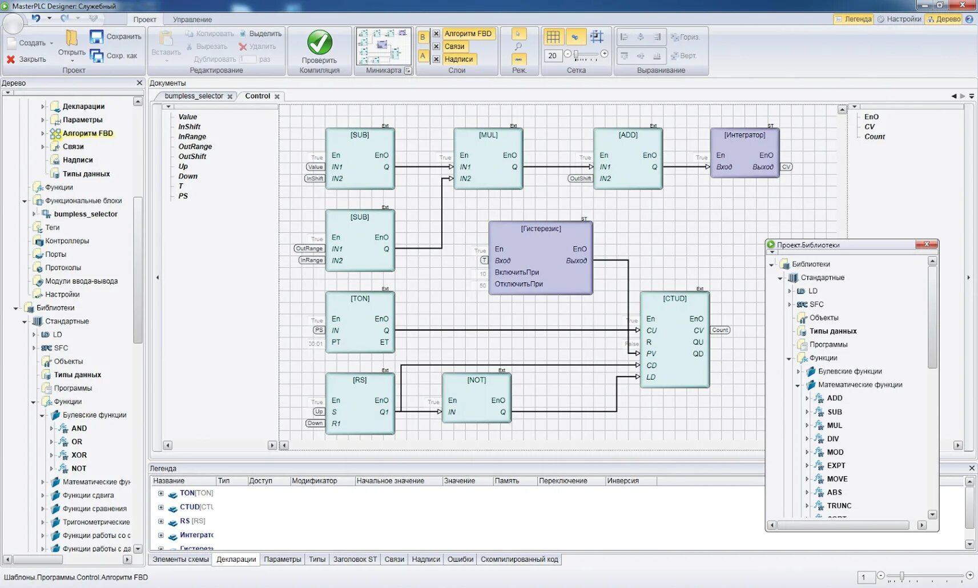Collapse Библиотеки node in left tree
The image size is (978, 588).
[15, 308]
